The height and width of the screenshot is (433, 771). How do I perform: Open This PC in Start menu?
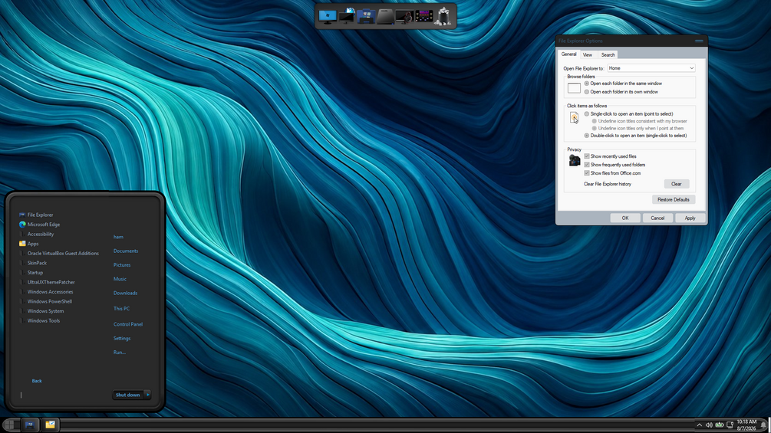(121, 309)
